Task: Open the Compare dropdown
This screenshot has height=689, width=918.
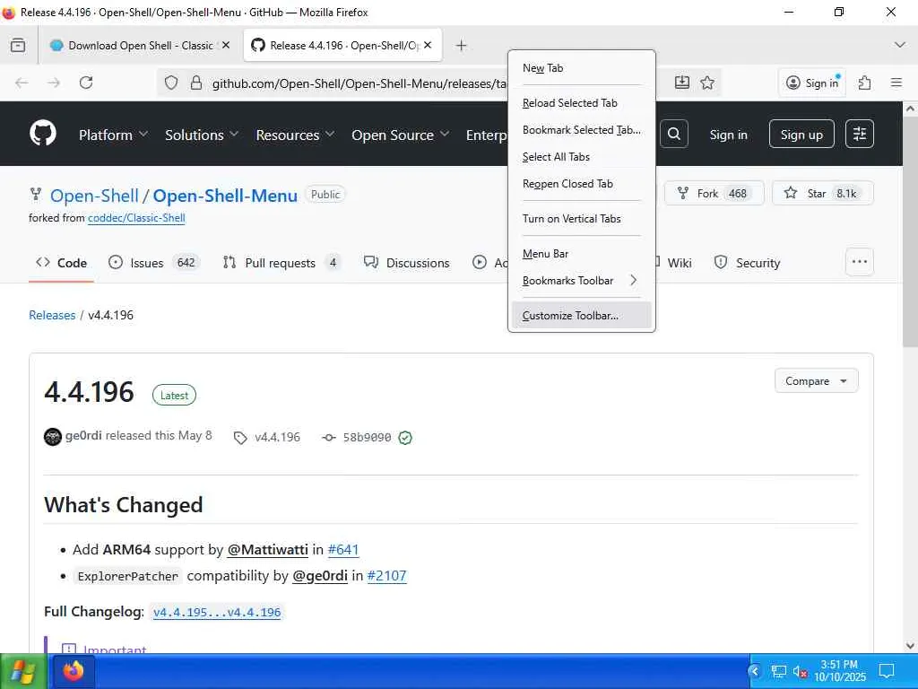Action: 816,380
